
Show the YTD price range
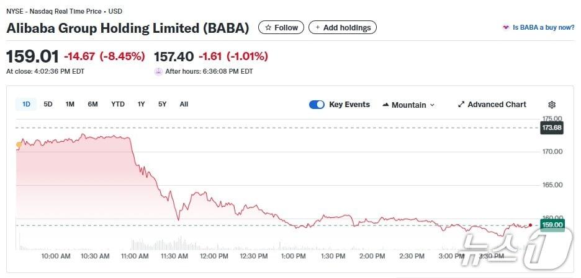pos(118,104)
